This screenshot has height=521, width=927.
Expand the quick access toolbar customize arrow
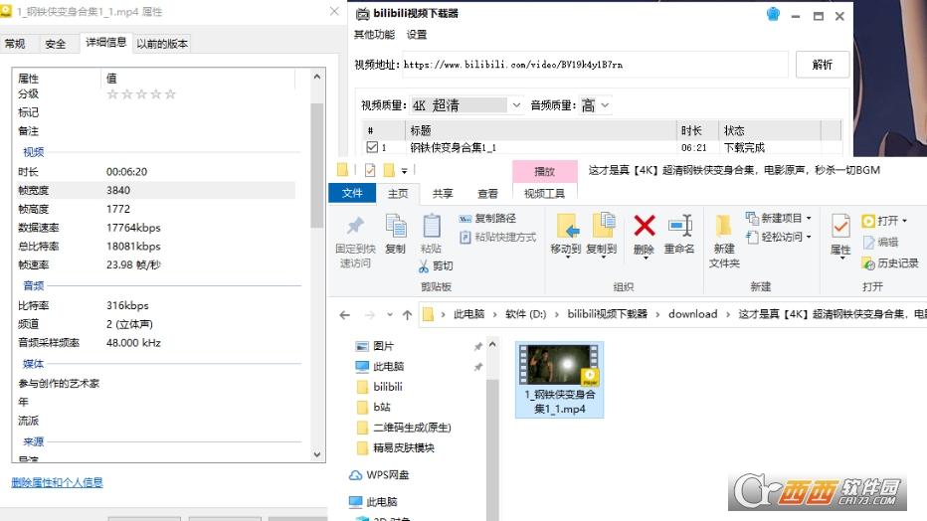(405, 171)
